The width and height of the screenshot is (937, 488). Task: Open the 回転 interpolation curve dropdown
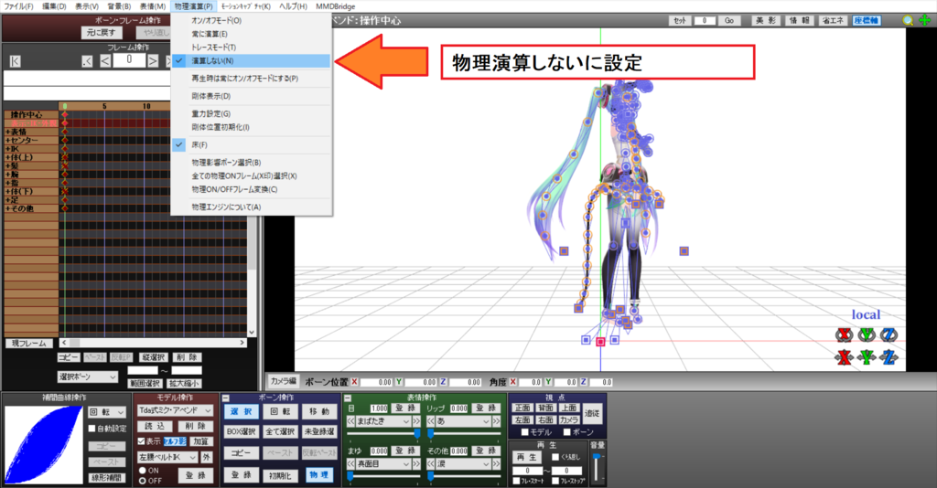click(x=107, y=412)
